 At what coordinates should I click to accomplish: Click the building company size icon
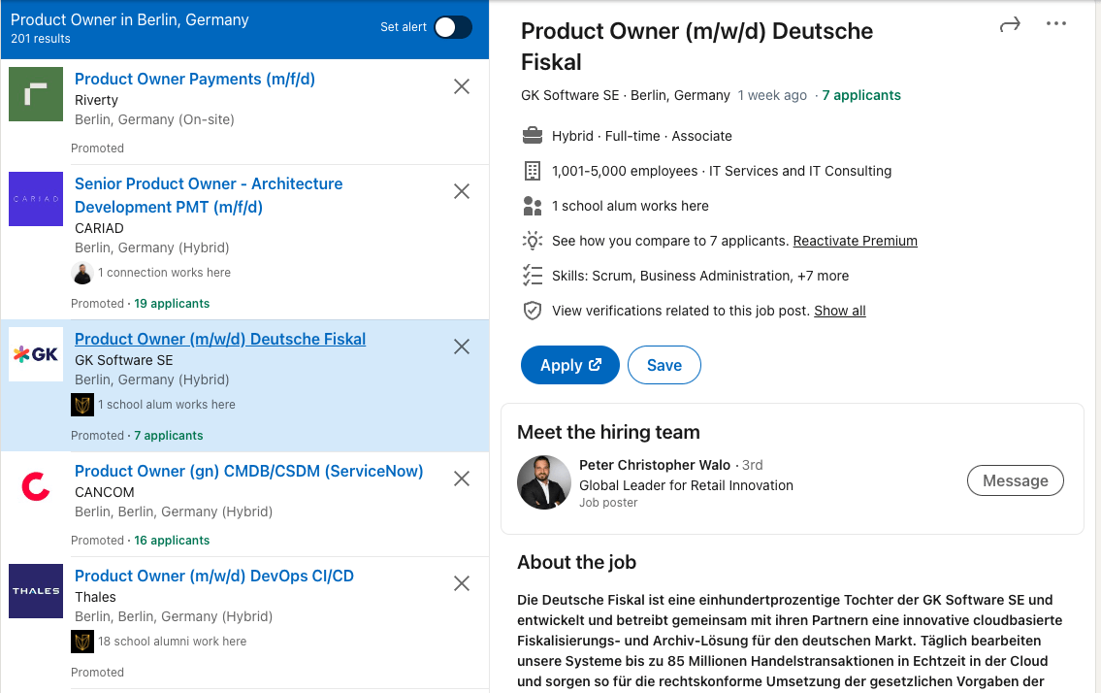pyautogui.click(x=533, y=171)
